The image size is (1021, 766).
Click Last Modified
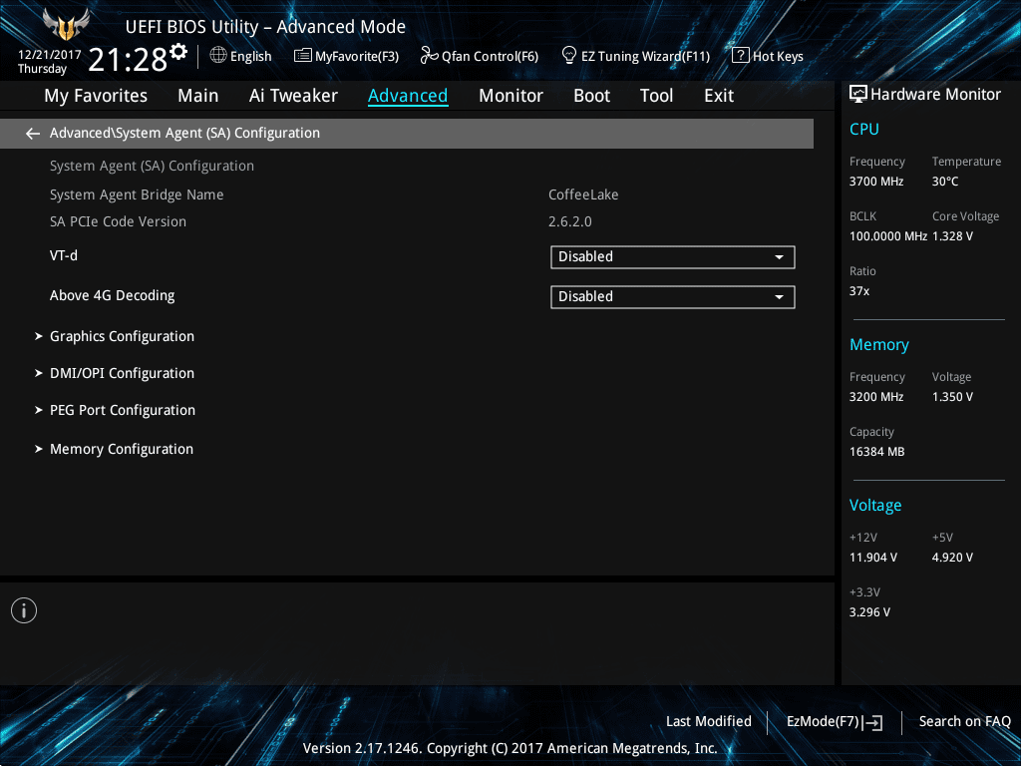709,721
